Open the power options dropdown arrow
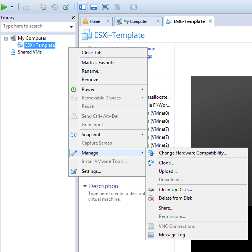 coord(12,7)
